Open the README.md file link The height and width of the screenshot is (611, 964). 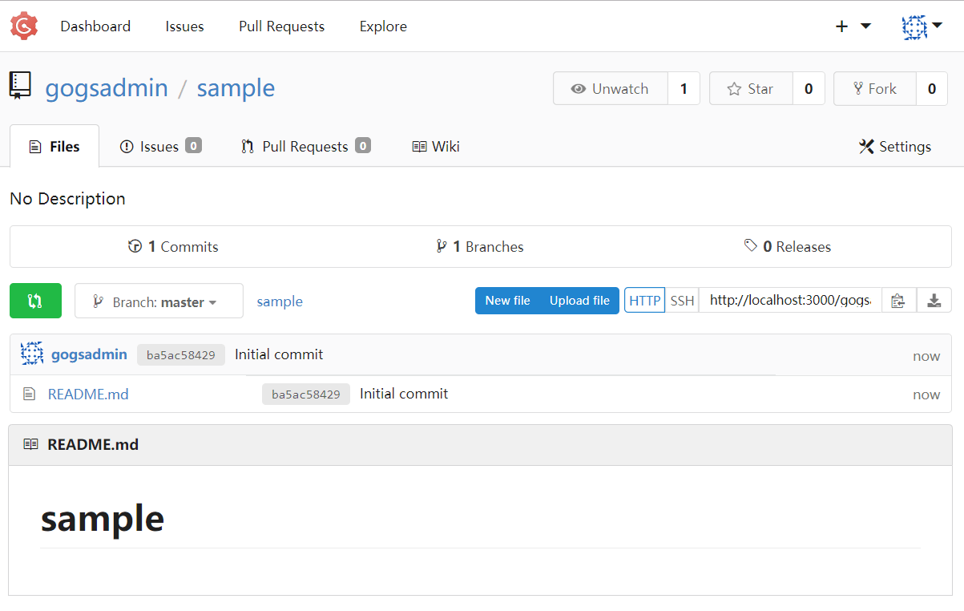pyautogui.click(x=88, y=394)
